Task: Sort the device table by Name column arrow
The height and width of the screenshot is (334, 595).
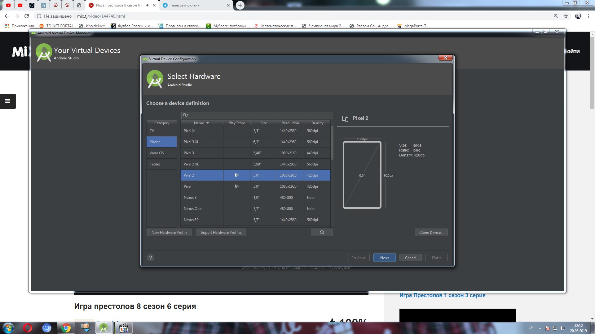Action: coord(208,123)
